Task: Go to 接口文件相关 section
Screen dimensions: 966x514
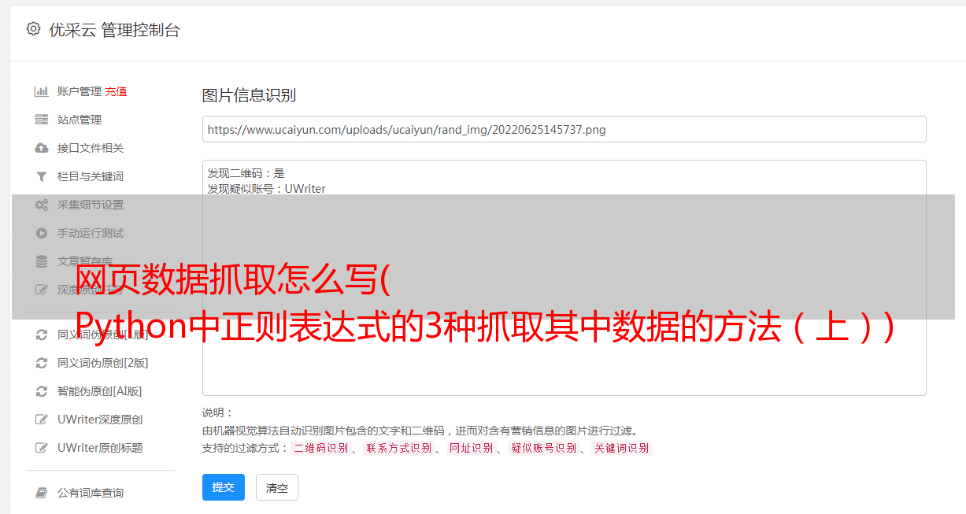Action: pyautogui.click(x=91, y=148)
